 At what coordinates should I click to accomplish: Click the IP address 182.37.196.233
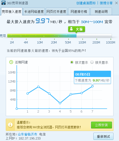tap(30, 138)
